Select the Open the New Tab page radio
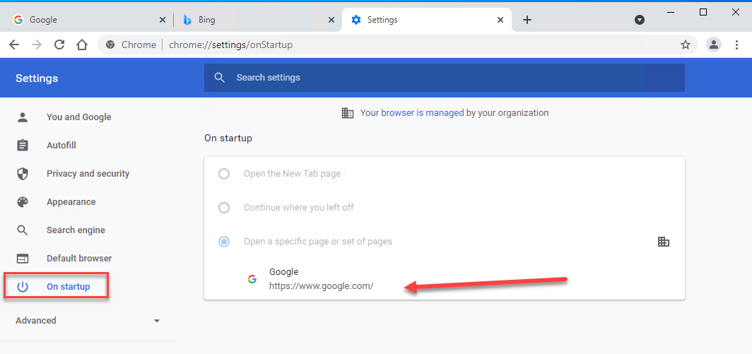Image resolution: width=752 pixels, height=354 pixels. 224,174
